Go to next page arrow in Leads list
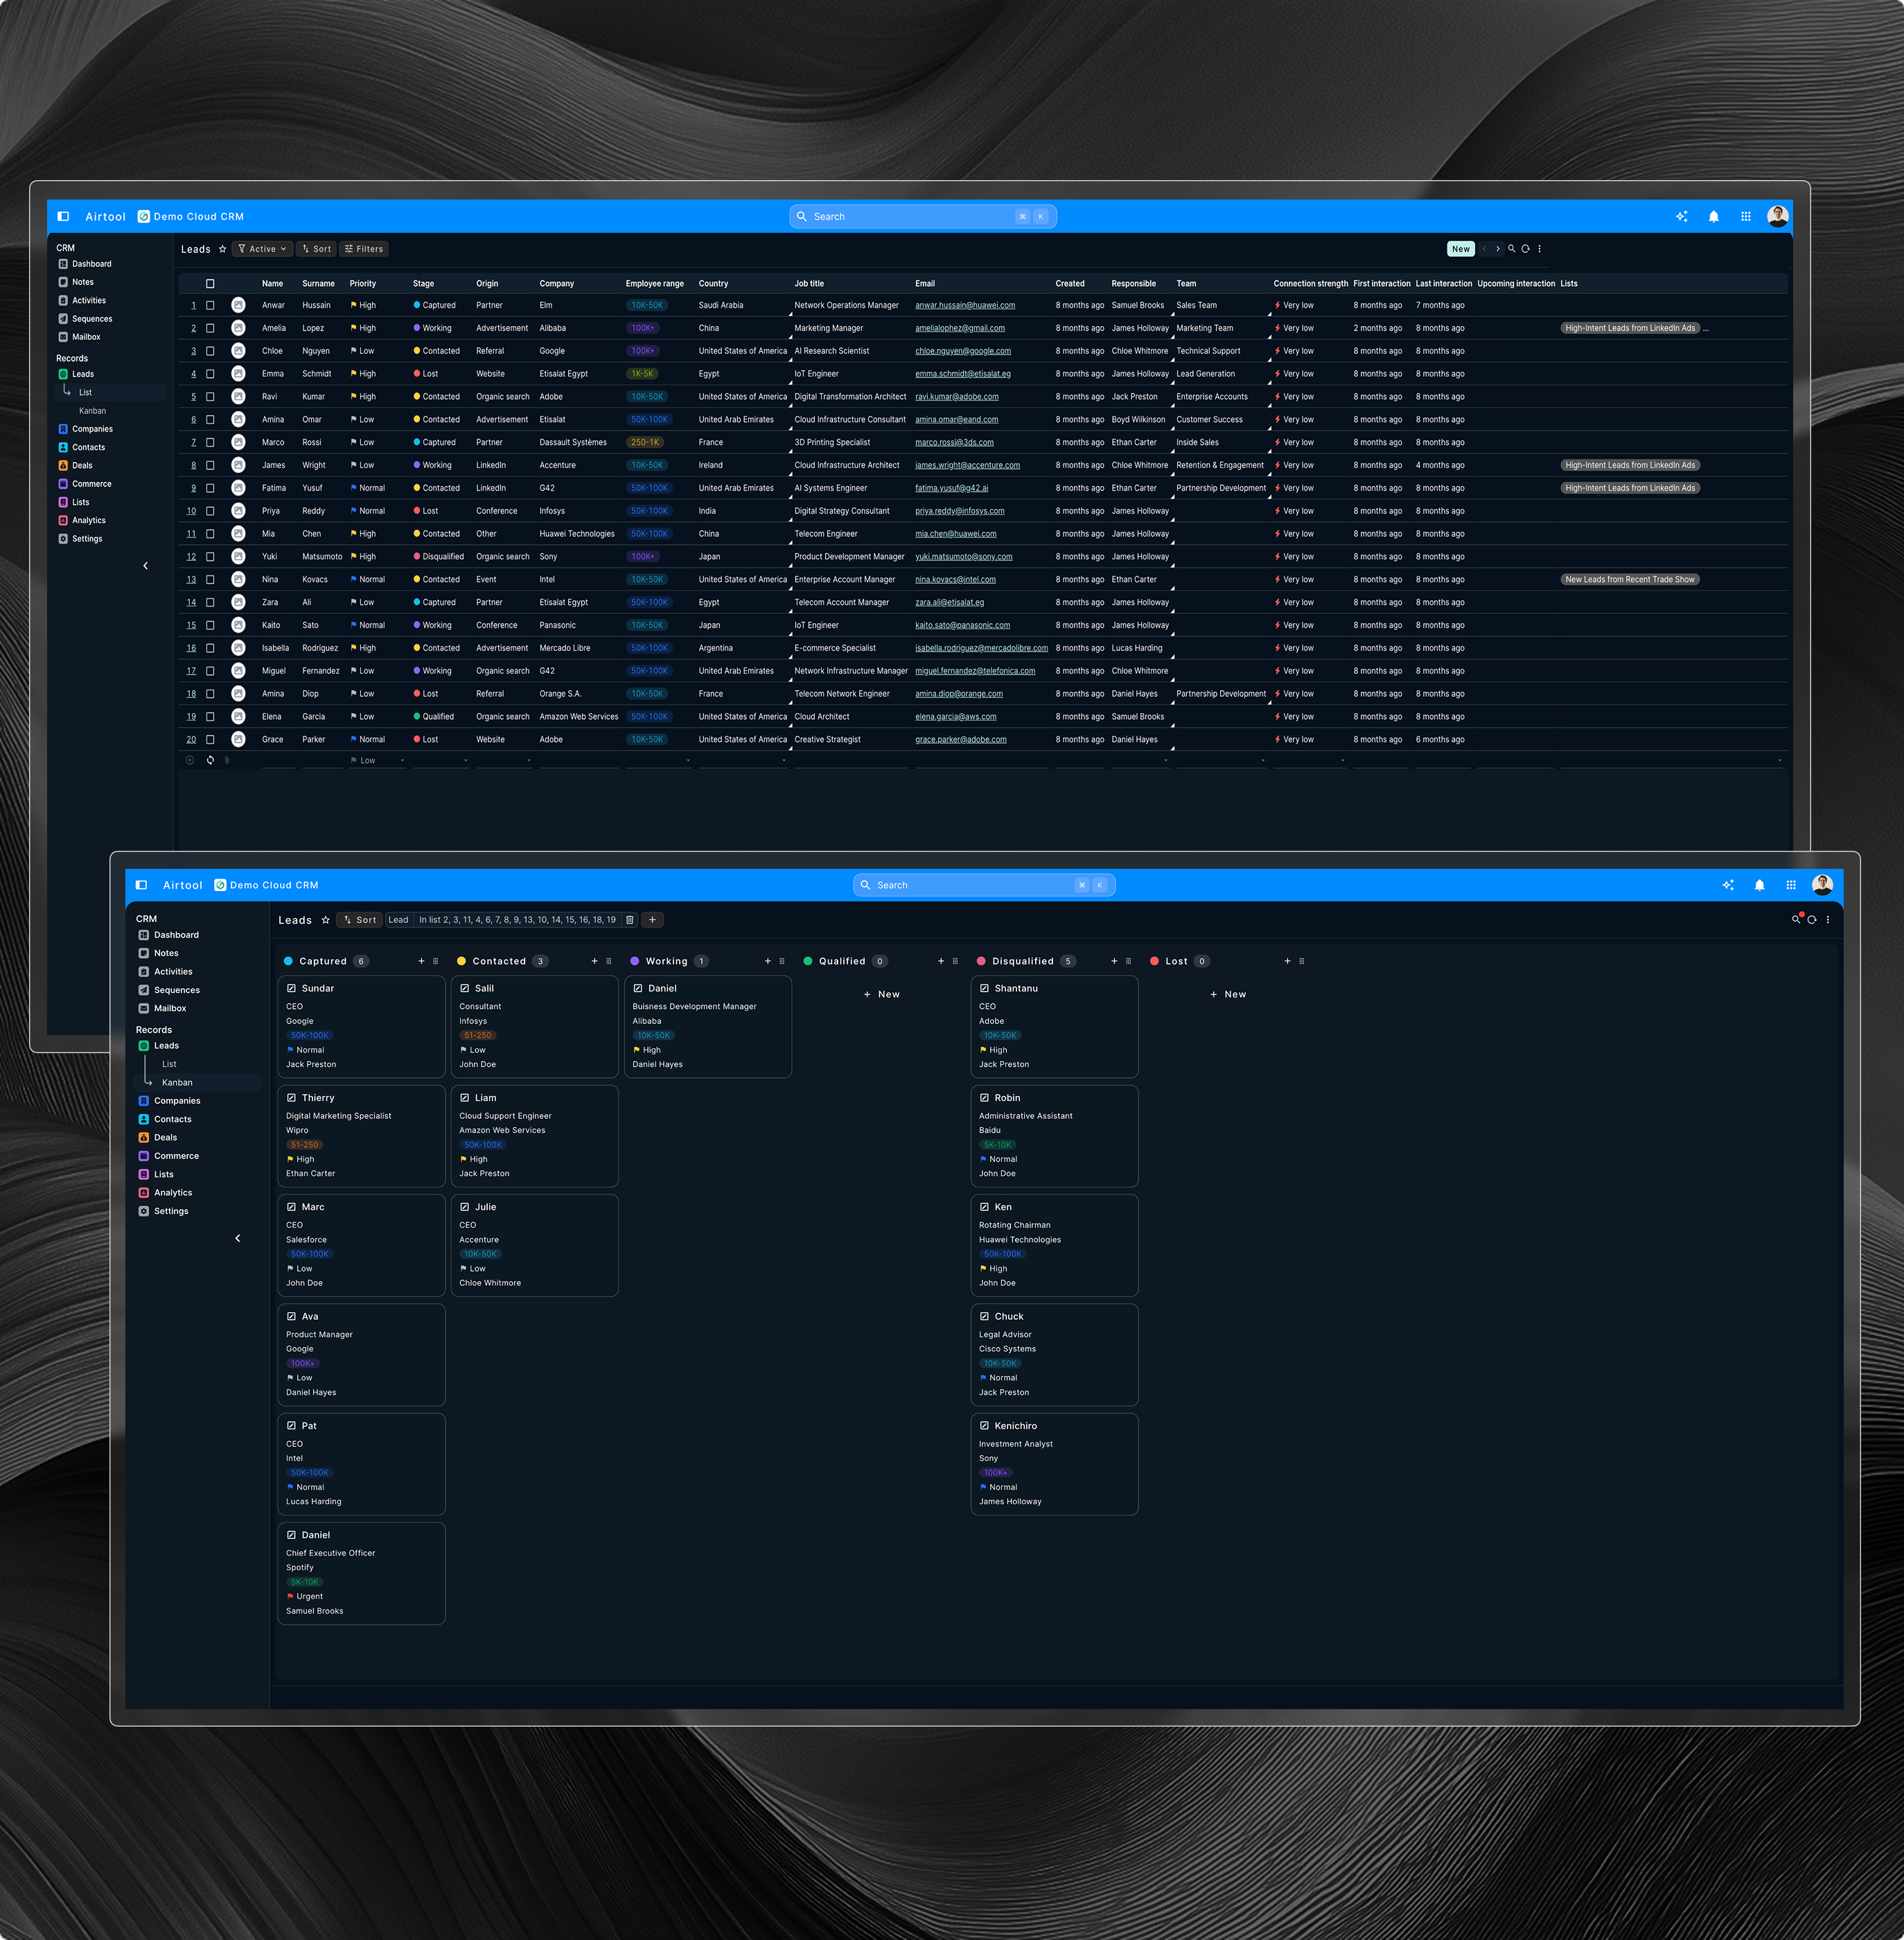This screenshot has width=1904, height=1940. (1497, 249)
